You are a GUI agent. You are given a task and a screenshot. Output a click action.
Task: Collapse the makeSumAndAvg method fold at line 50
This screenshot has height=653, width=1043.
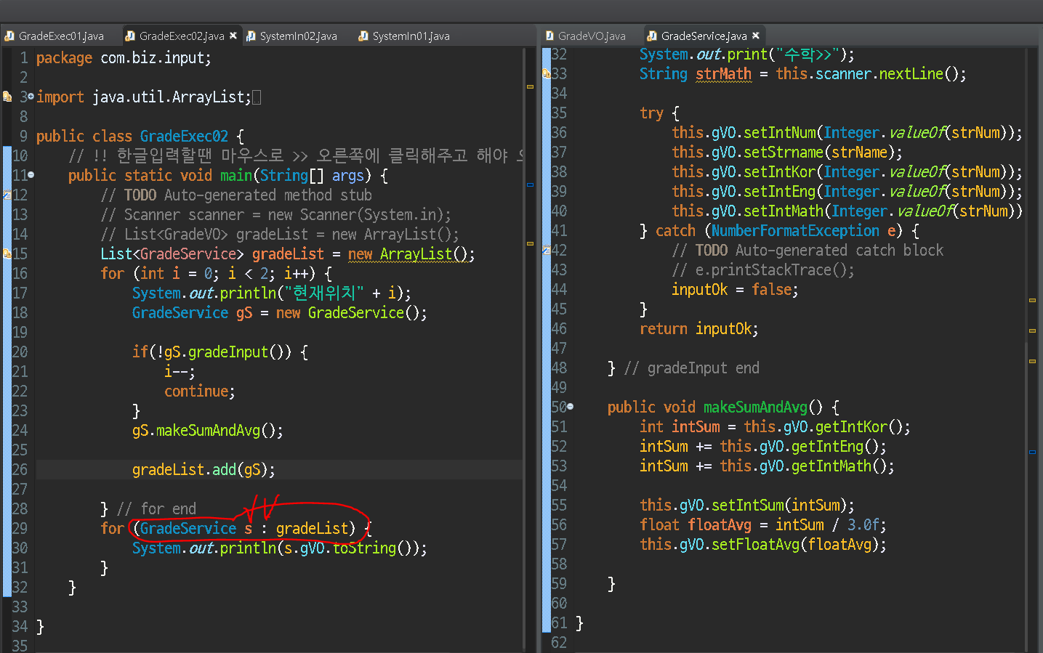point(571,407)
